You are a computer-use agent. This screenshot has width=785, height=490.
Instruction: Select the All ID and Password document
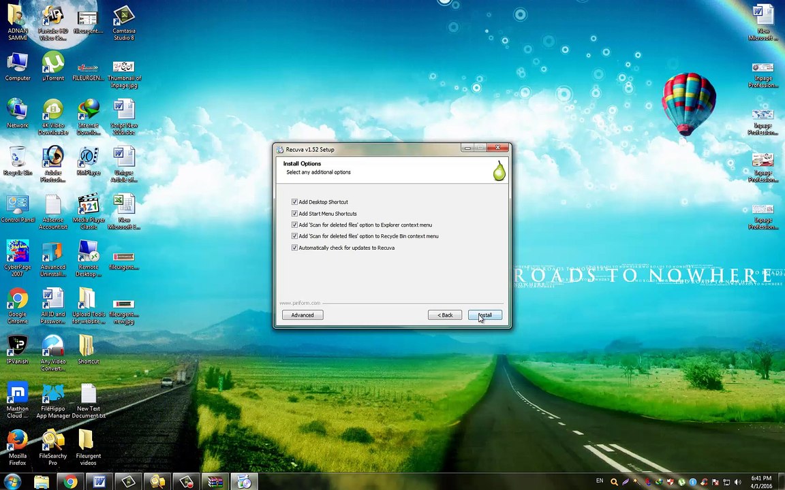[53, 305]
